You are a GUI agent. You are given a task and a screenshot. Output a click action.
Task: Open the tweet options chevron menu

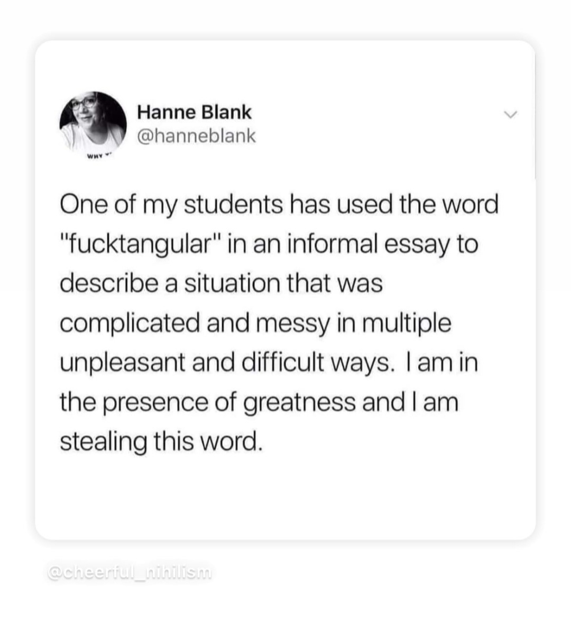click(510, 115)
